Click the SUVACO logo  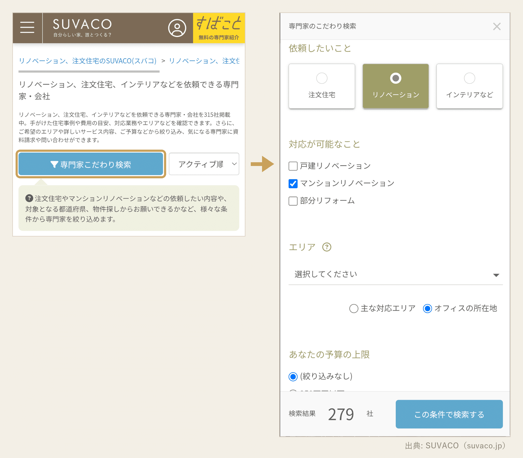tap(82, 28)
